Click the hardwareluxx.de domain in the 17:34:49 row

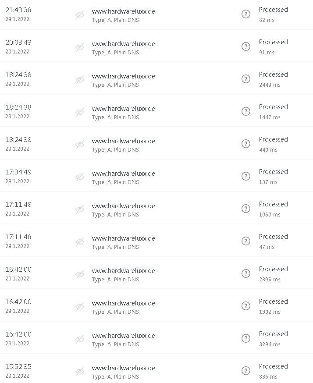(123, 174)
